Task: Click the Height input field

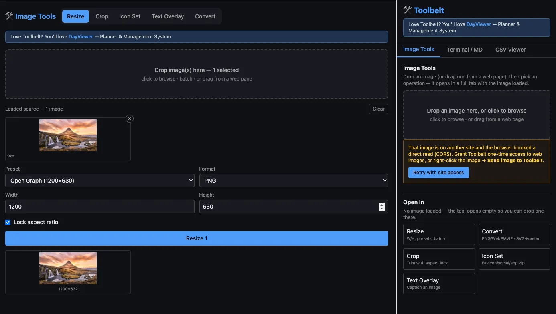Action: coord(294,207)
